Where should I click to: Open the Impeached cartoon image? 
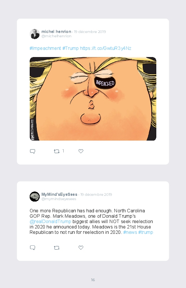coord(93,99)
